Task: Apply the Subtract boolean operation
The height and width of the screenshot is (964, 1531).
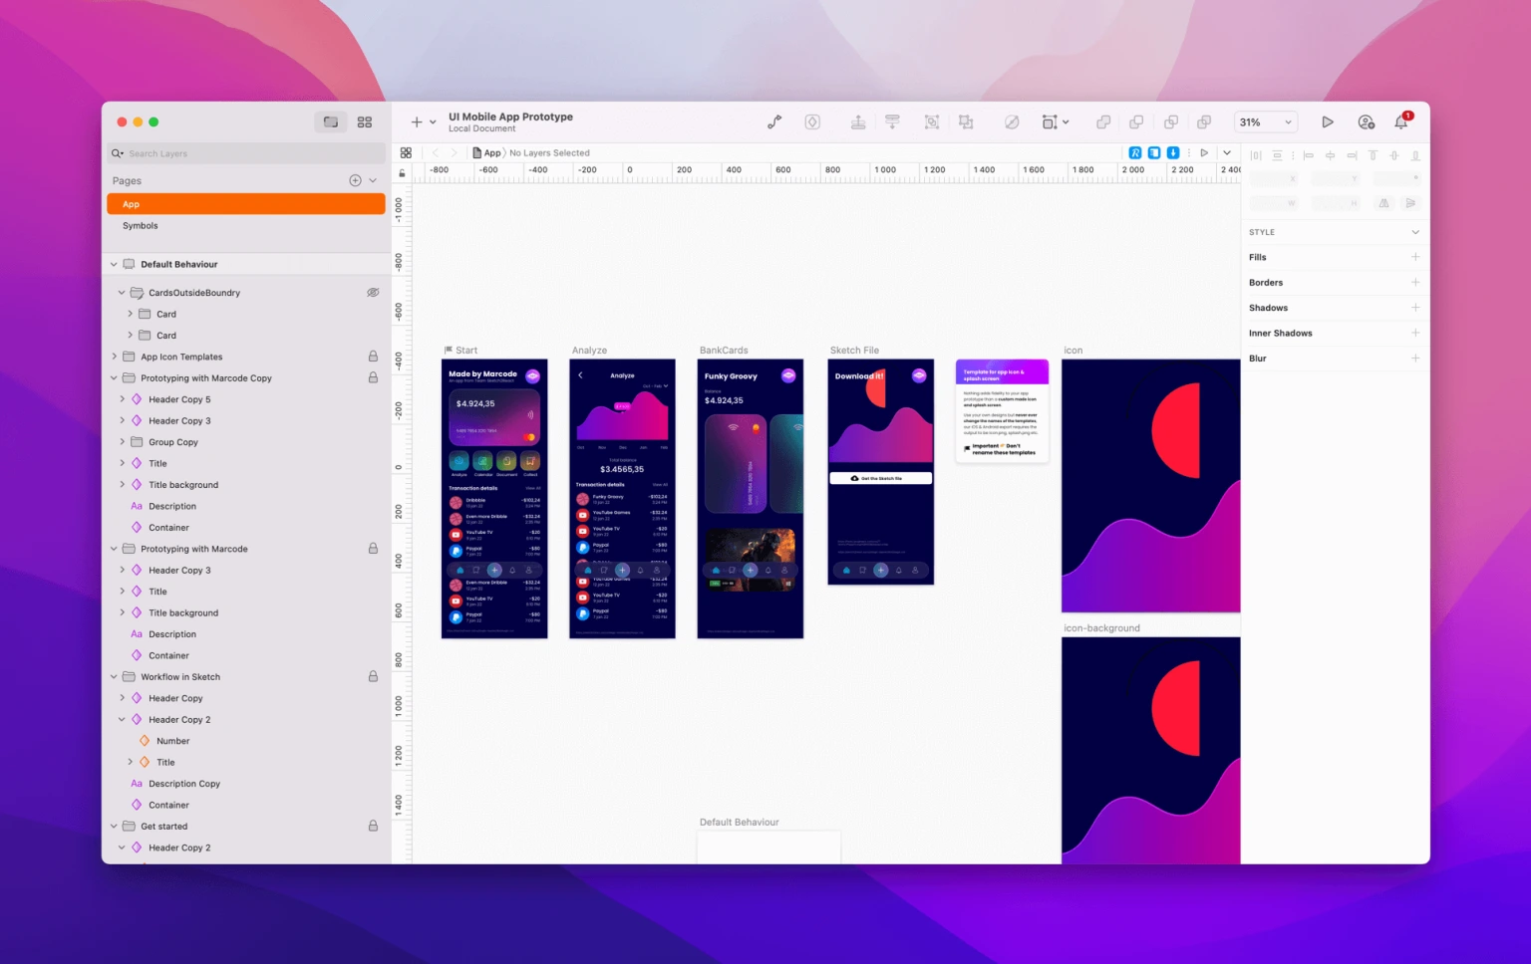Action: tap(1136, 121)
